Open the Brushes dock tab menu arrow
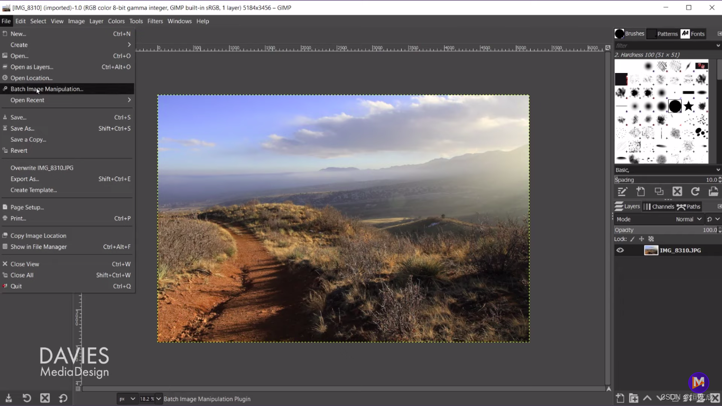722x406 pixels. (x=719, y=33)
